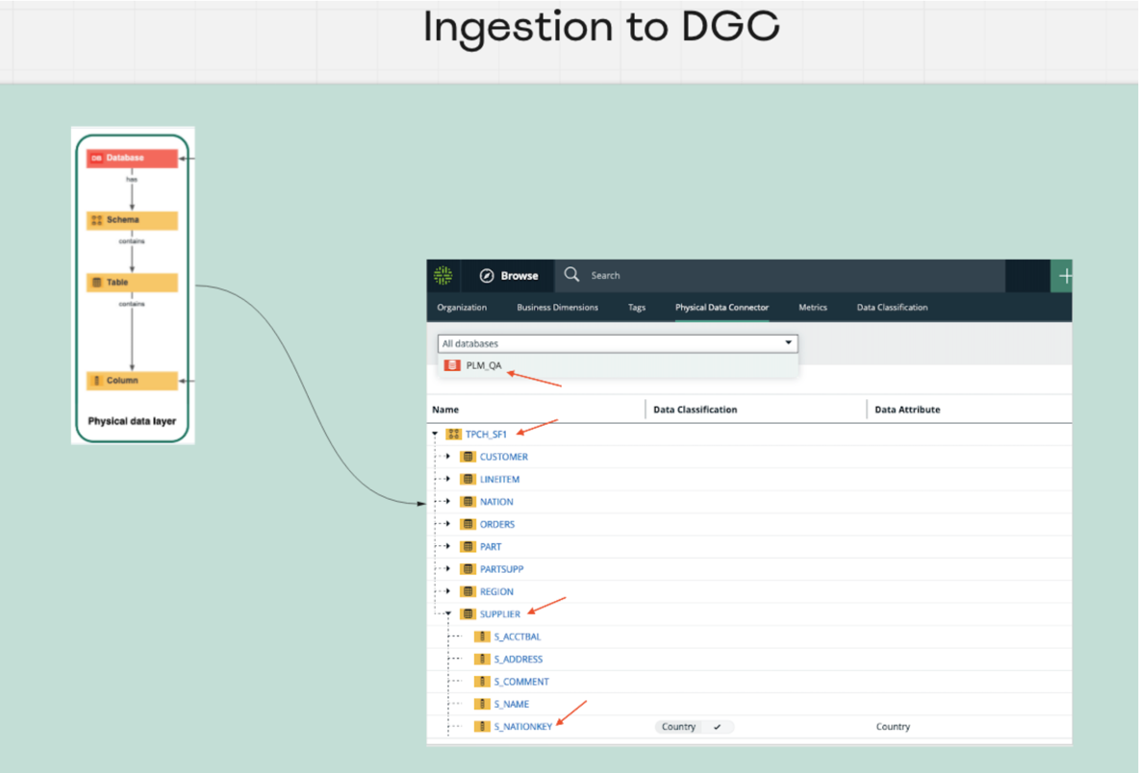Expand the LINEITEM table node
The width and height of the screenshot is (1139, 773).
(x=448, y=479)
